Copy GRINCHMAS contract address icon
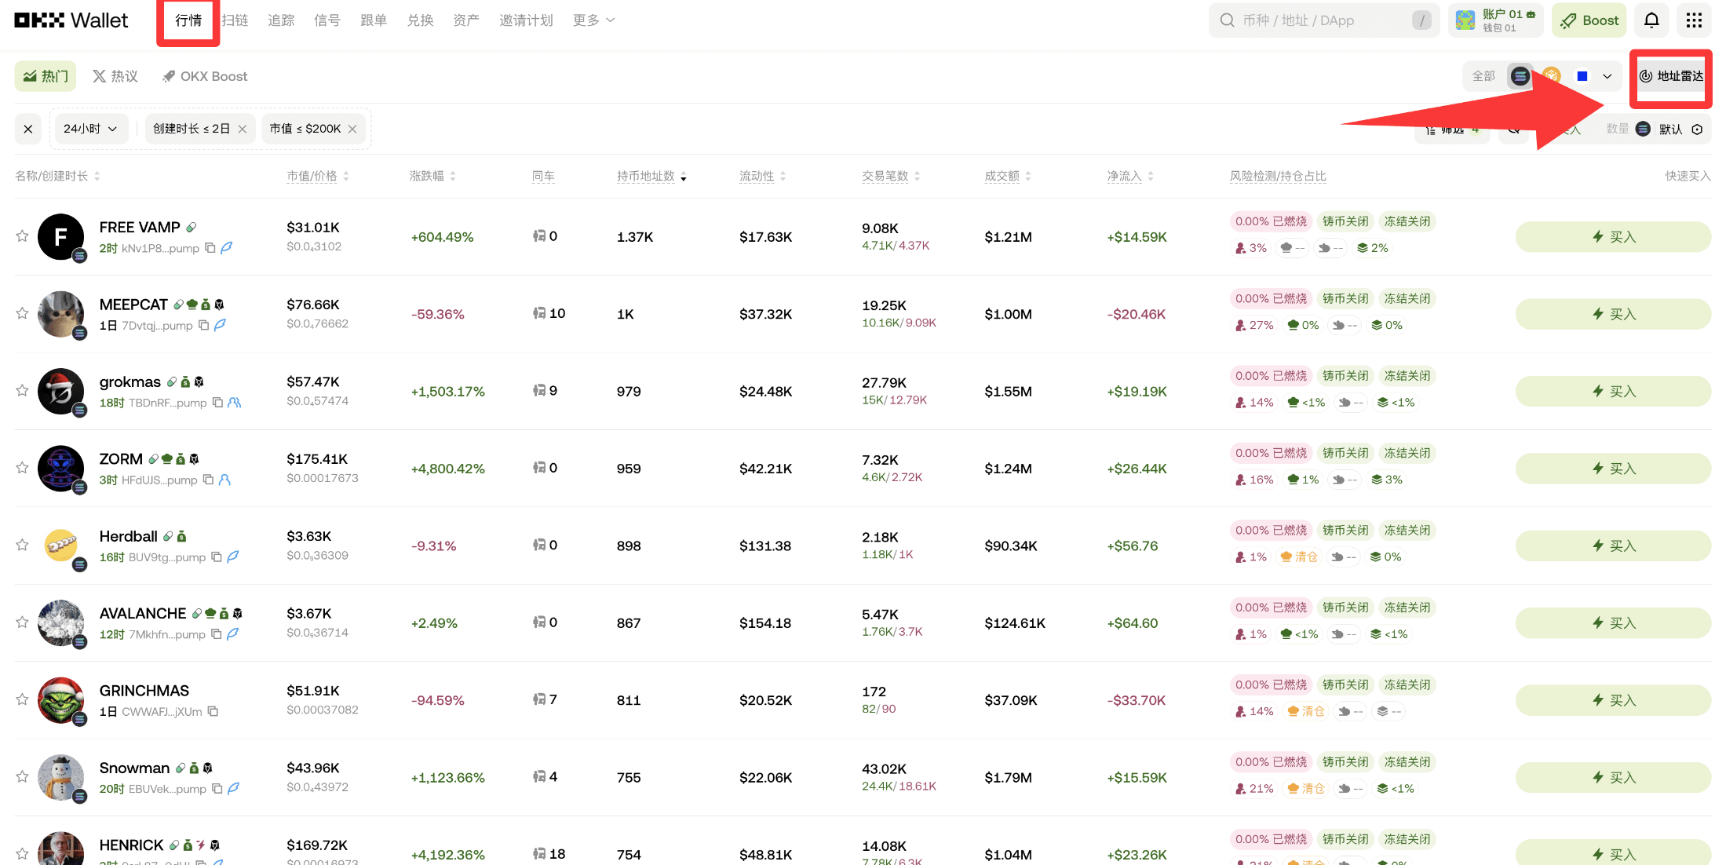Viewport: 1715px width, 865px height. pyautogui.click(x=213, y=712)
